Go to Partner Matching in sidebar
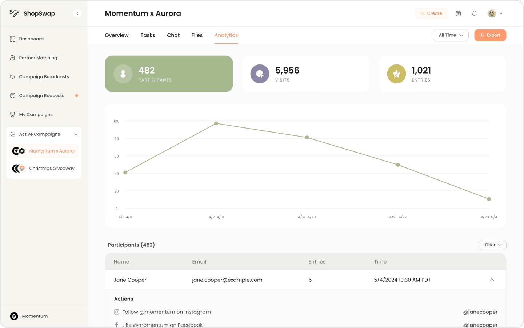This screenshot has width=524, height=328. pyautogui.click(x=38, y=58)
